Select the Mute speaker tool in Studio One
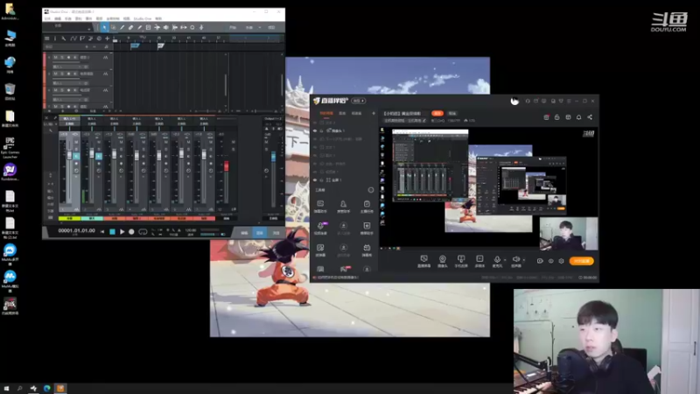This screenshot has height=394, width=700. pyautogui.click(x=166, y=27)
